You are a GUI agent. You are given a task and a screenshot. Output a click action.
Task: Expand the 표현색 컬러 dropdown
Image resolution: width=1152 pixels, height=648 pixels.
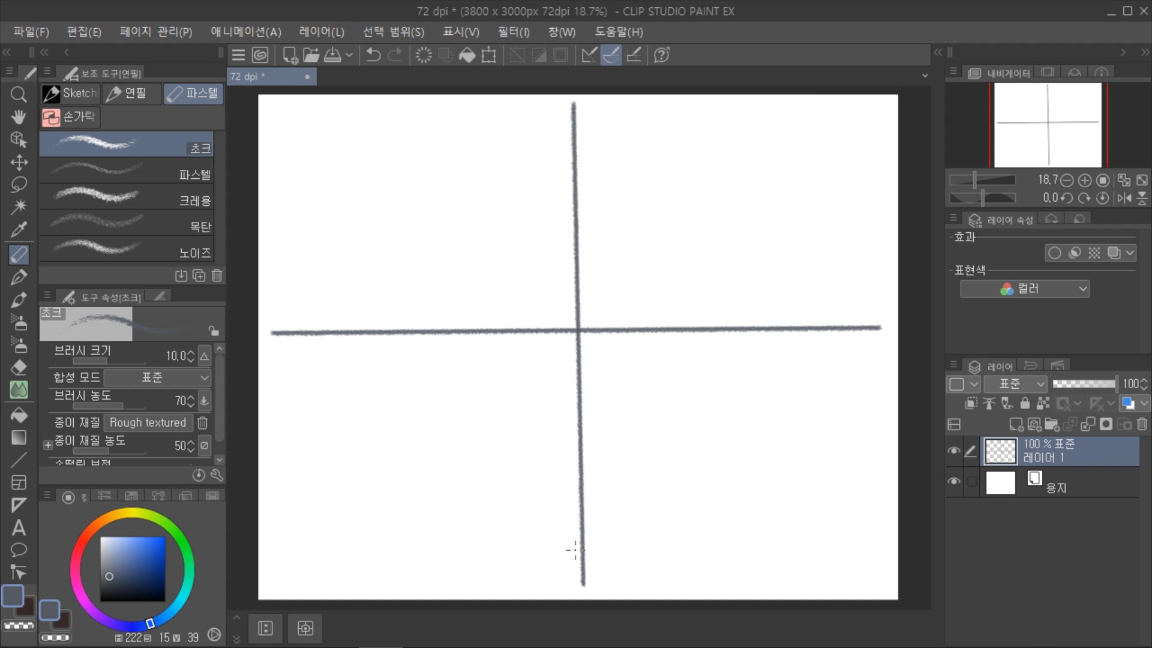1025,289
